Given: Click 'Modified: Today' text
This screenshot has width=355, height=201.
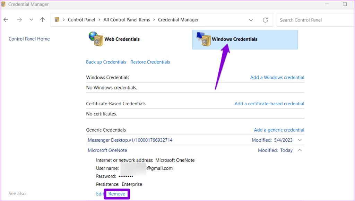Looking at the screenshot, I should pyautogui.click(x=275, y=150).
